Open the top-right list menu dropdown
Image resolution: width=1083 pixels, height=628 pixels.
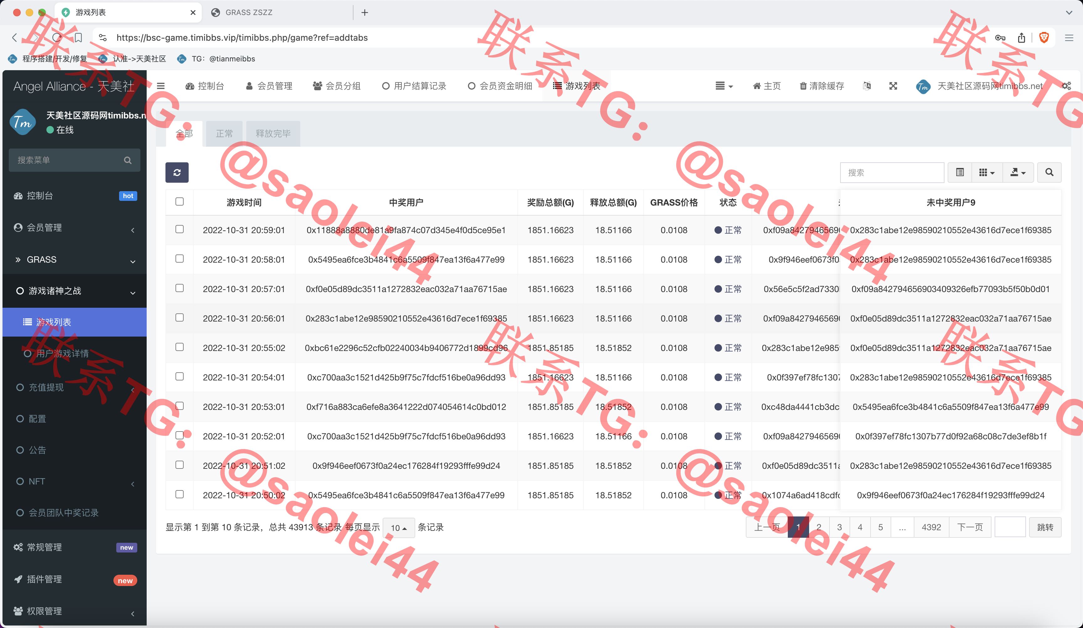tap(724, 86)
